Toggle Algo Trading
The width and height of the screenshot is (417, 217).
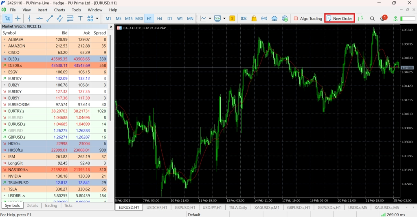point(308,19)
